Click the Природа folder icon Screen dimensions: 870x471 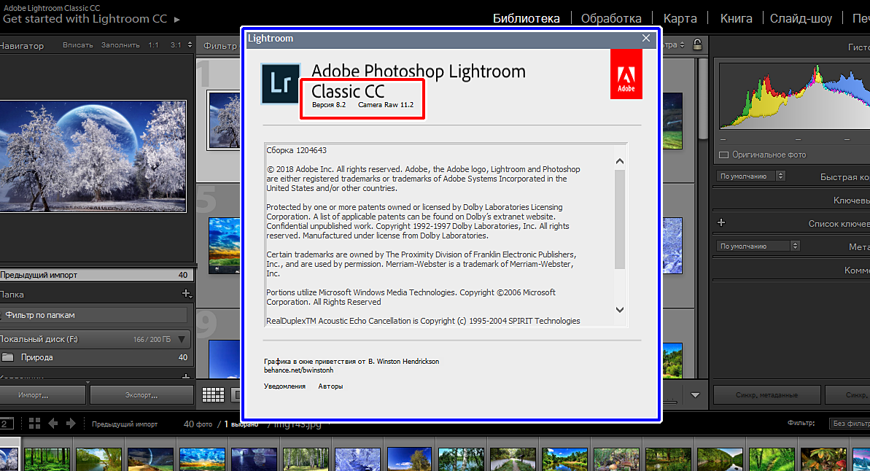coord(8,357)
